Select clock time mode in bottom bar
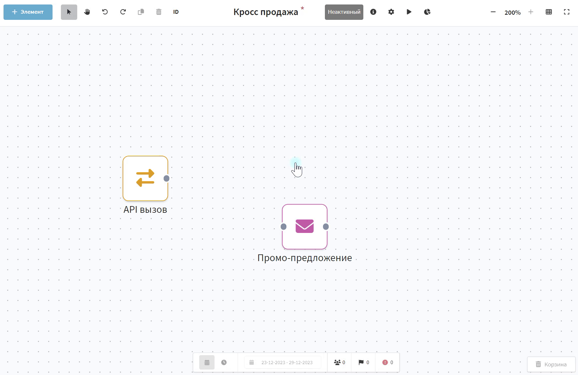578x375 pixels. [x=224, y=363]
